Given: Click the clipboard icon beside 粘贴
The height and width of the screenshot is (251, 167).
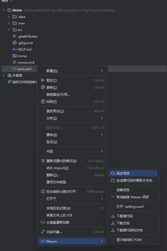Looking at the screenshot, I should 43,102.
